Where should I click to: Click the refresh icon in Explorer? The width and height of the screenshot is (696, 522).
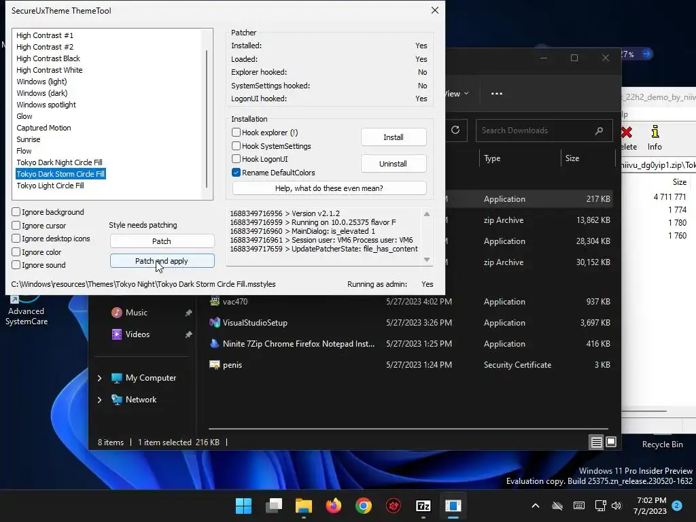[455, 130]
